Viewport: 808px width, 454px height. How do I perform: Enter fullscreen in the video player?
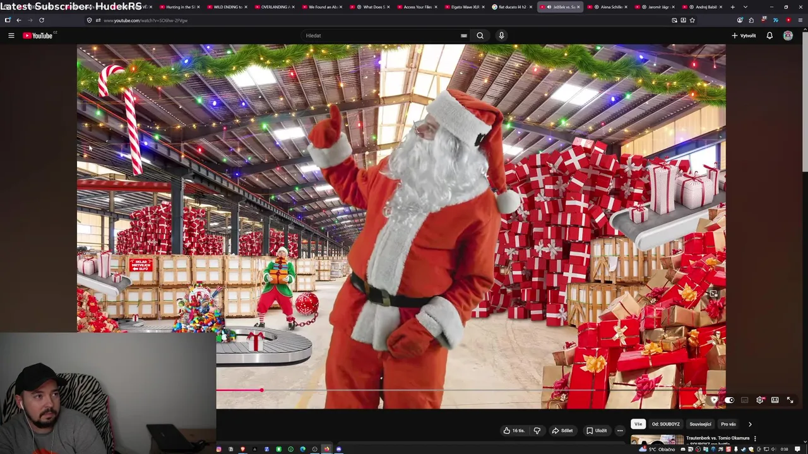click(790, 400)
